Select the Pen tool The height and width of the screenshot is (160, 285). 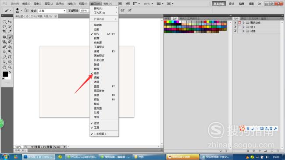pyautogui.click(x=4, y=57)
